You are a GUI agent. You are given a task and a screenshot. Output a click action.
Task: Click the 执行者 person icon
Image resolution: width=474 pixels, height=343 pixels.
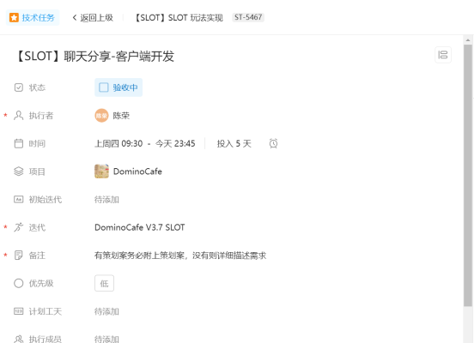click(19, 116)
